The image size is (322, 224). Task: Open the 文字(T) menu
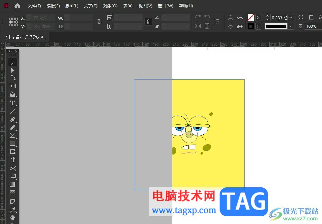click(x=91, y=6)
